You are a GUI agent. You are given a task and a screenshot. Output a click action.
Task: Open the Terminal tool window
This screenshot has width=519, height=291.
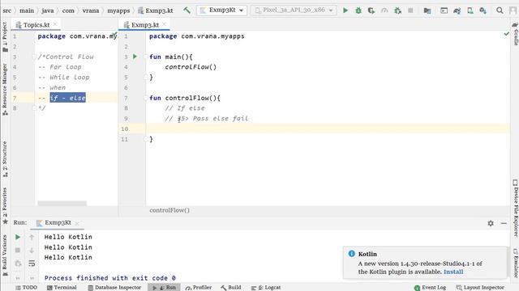[x=62, y=288]
